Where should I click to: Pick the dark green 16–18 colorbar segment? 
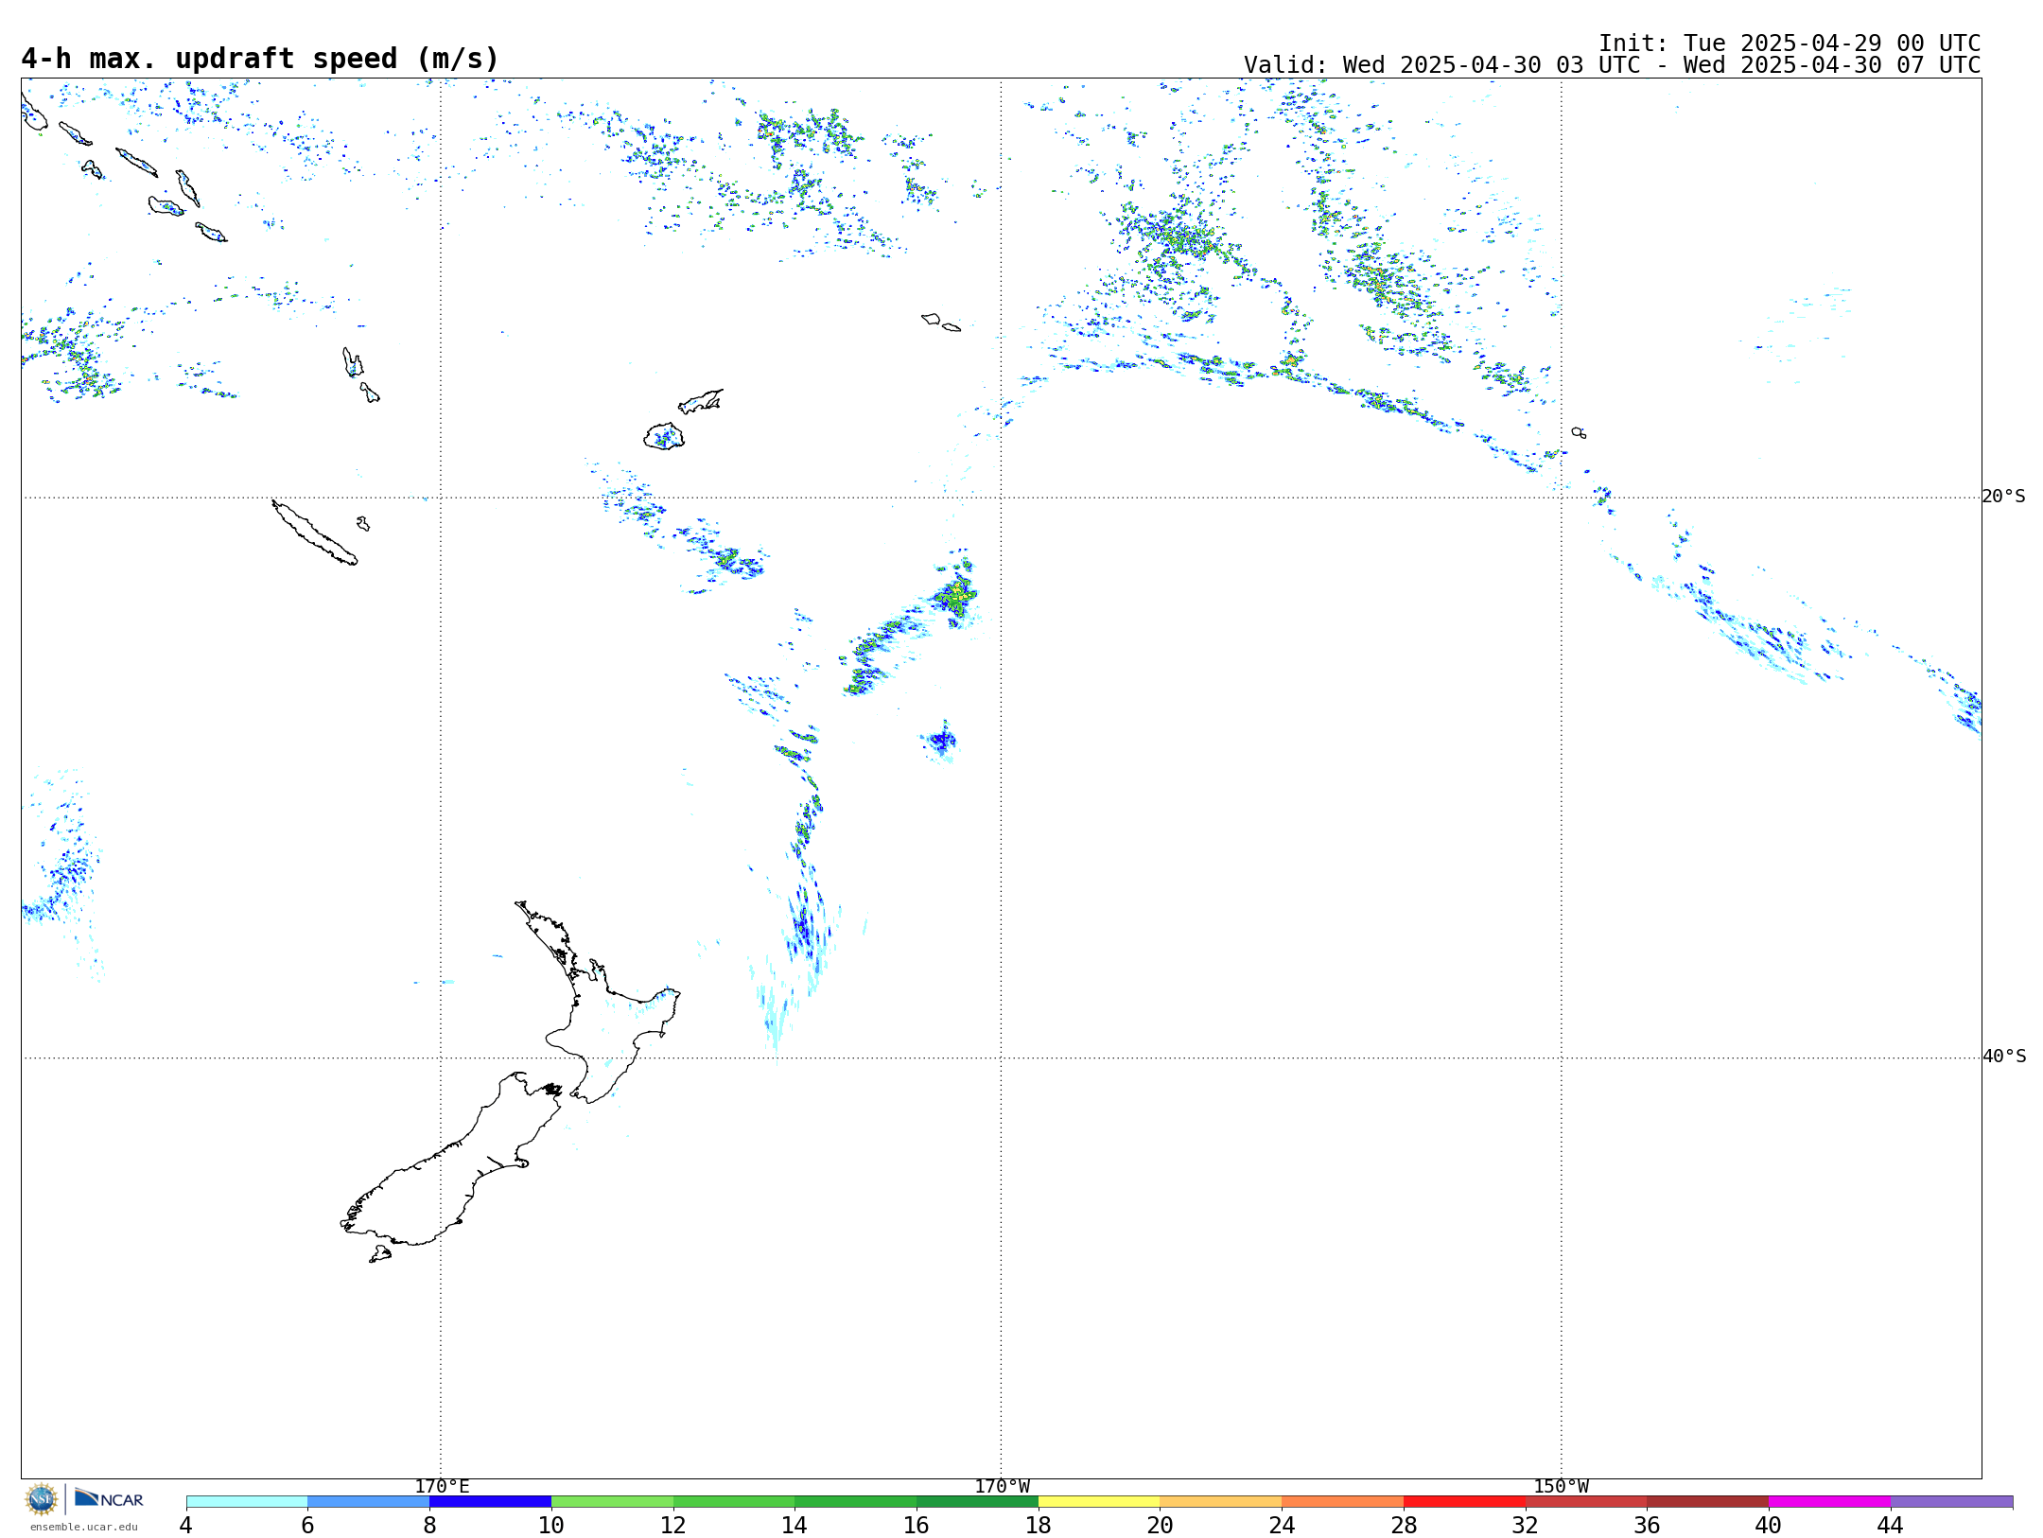(x=977, y=1502)
